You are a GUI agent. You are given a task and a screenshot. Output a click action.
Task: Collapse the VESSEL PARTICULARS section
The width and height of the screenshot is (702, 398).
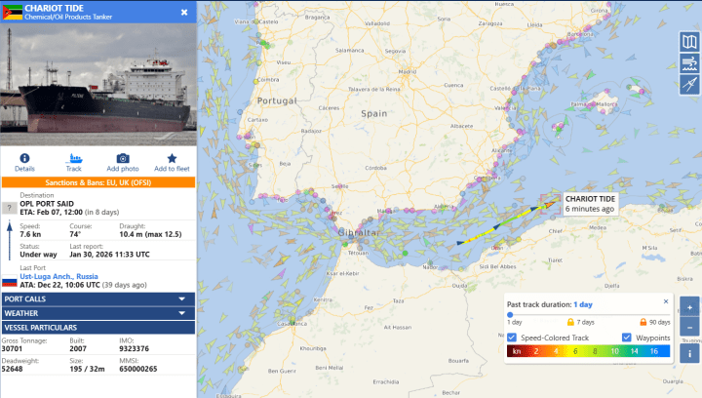tap(98, 328)
